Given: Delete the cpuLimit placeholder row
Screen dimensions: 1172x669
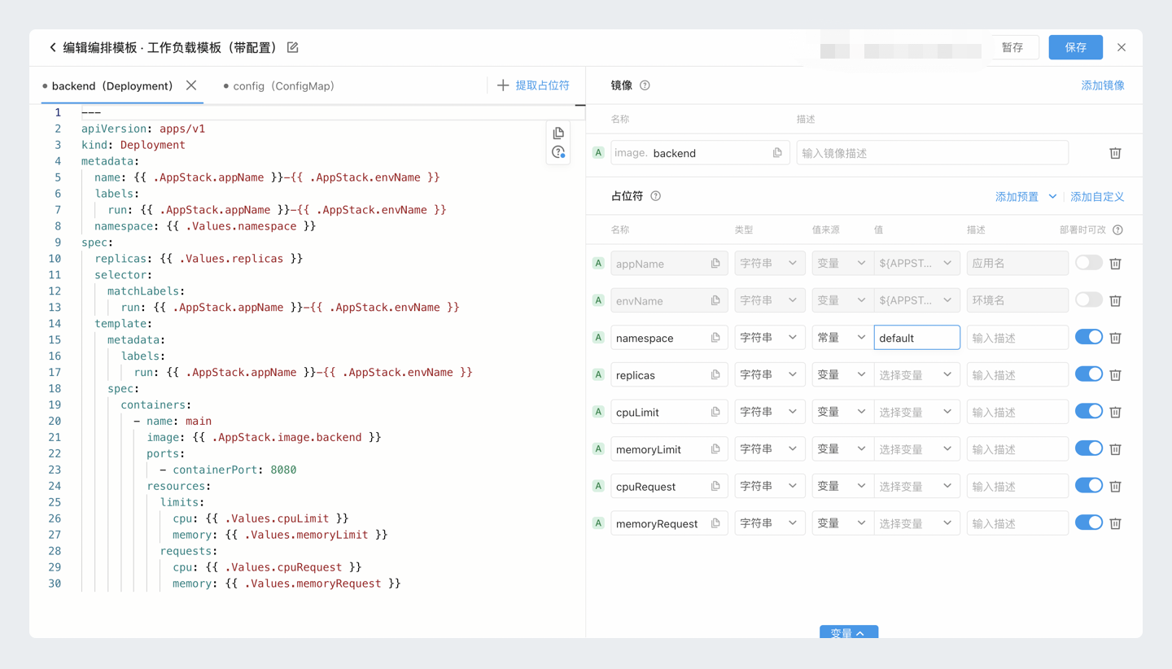Looking at the screenshot, I should pyautogui.click(x=1115, y=412).
